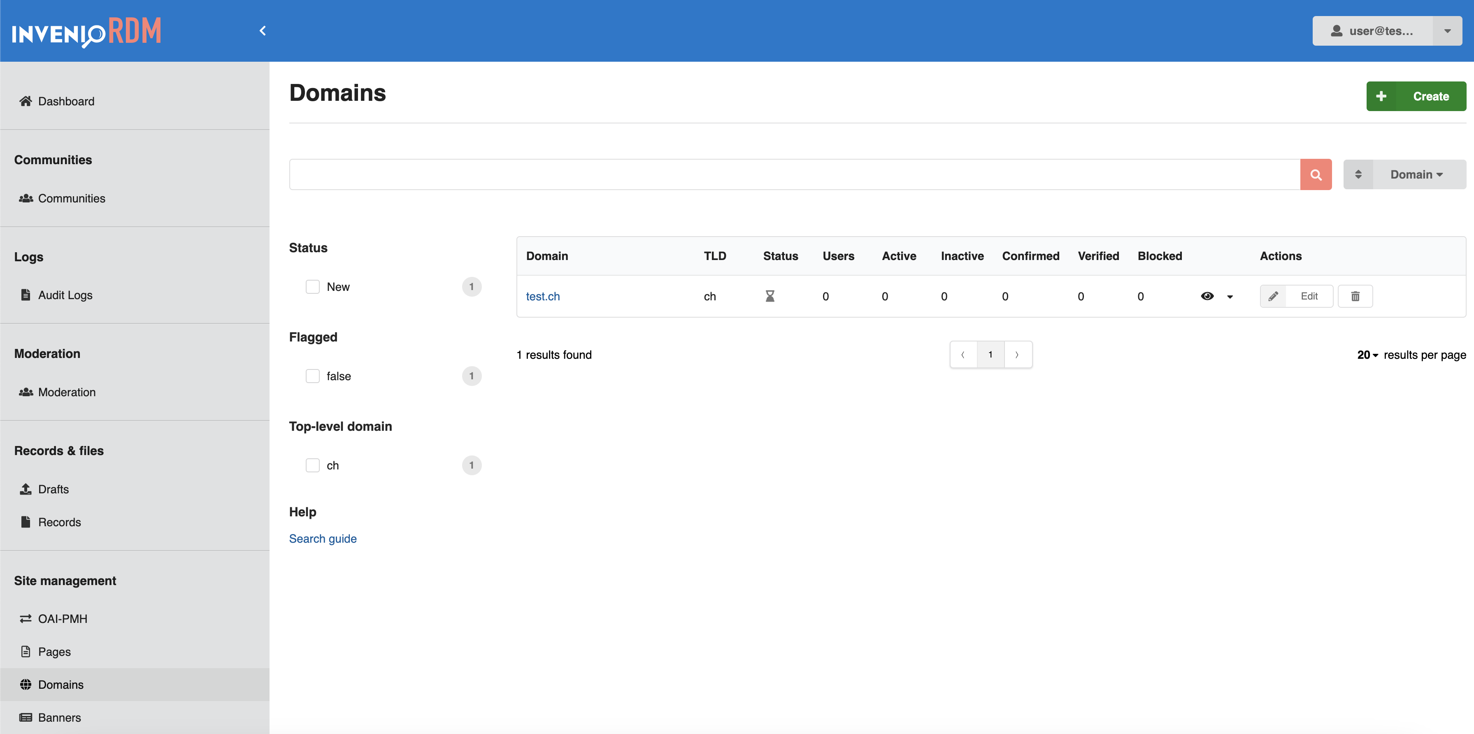1474x734 pixels.
Task: Click the user@tes... account button
Action: click(1373, 31)
